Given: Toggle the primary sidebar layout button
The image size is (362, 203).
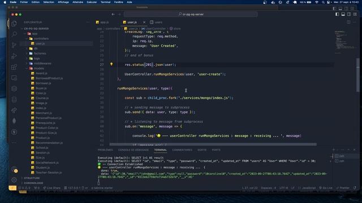Looking at the screenshot, I should (337, 14).
